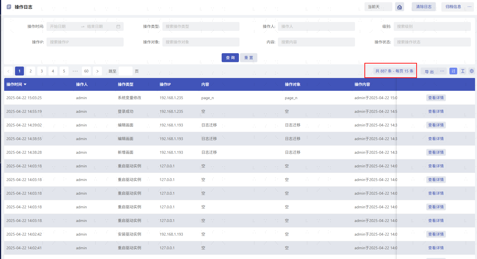The height and width of the screenshot is (259, 477).
Task: Open the 当前天 time range dropdown
Action: pos(378,7)
